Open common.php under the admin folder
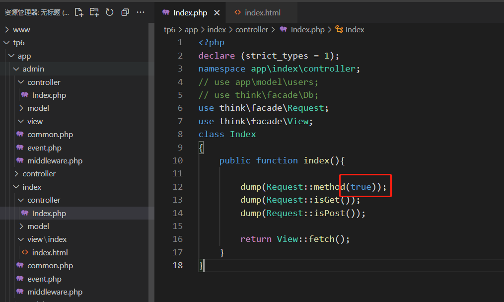The width and height of the screenshot is (504, 302). [x=77, y=135]
